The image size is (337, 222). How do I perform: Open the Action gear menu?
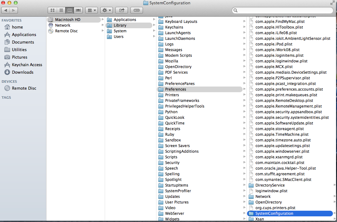(107, 10)
